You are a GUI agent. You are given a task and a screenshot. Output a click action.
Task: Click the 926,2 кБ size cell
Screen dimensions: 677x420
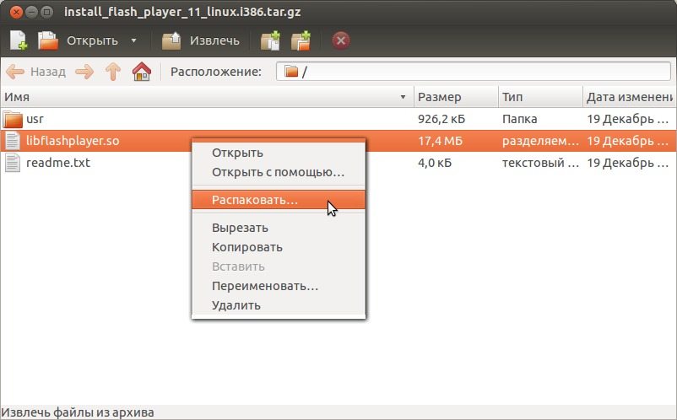click(x=441, y=119)
